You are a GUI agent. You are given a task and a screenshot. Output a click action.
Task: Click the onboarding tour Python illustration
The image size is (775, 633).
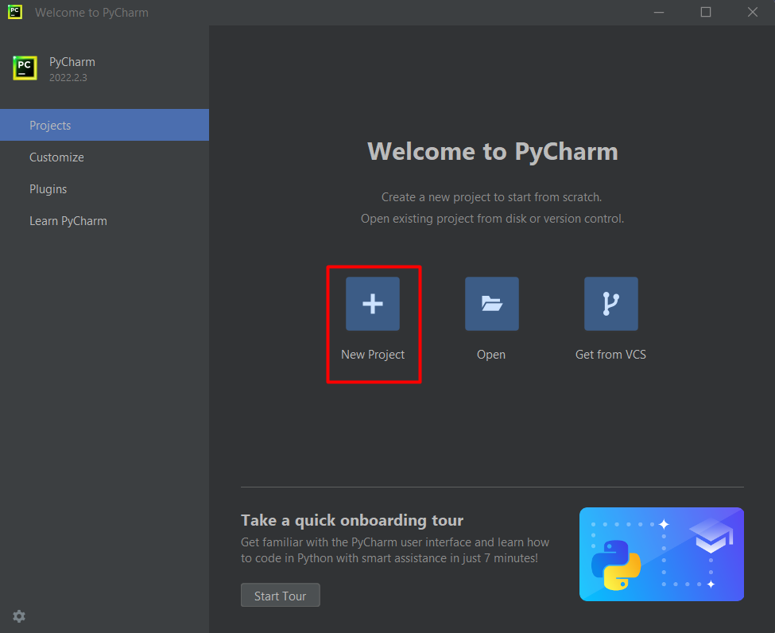click(662, 554)
